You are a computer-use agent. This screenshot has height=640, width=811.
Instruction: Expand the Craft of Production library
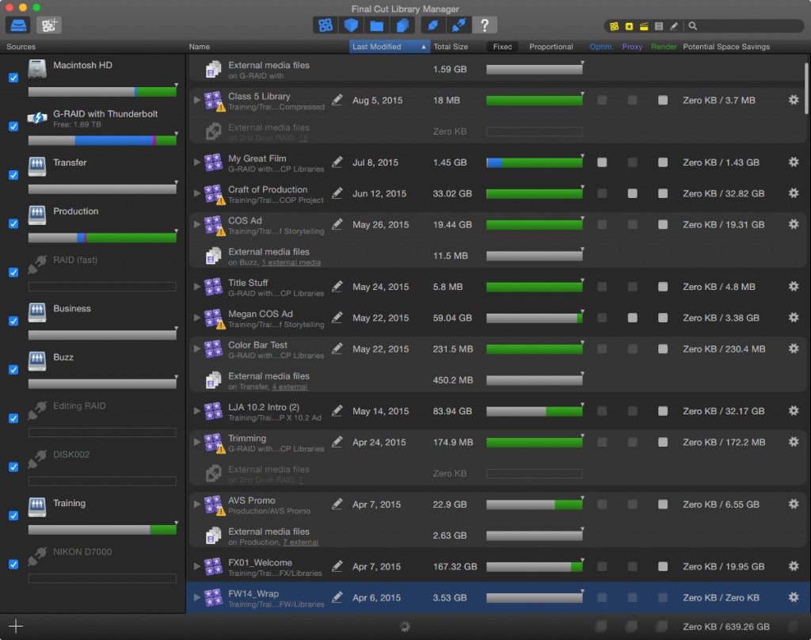click(x=197, y=193)
